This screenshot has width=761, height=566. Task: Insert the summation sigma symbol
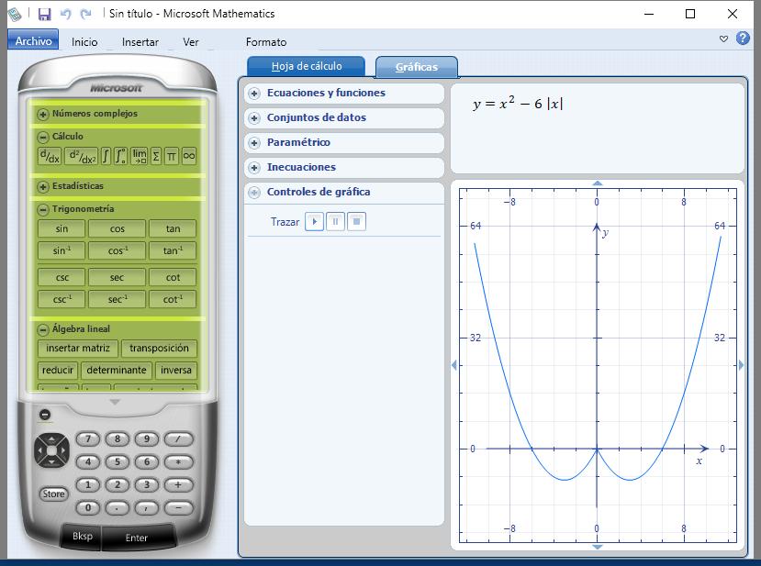point(156,156)
